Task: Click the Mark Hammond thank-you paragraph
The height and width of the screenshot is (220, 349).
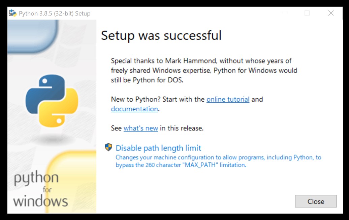Action: pyautogui.click(x=204, y=71)
